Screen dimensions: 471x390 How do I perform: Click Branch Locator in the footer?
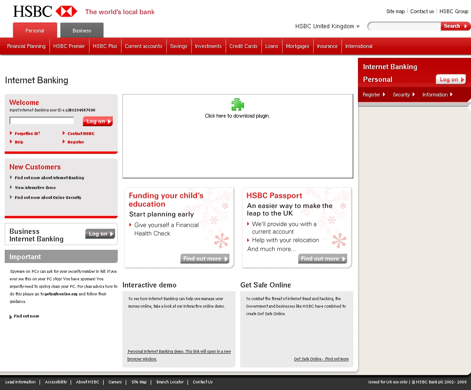[170, 382]
